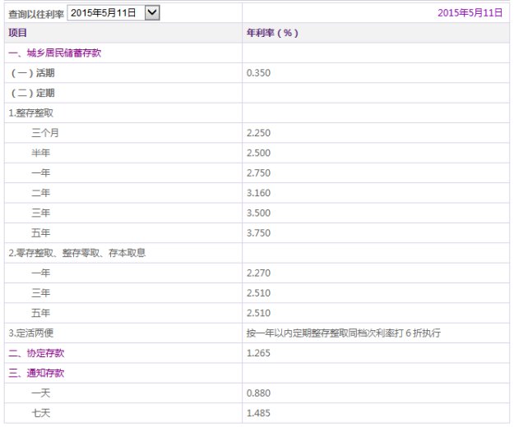The height and width of the screenshot is (427, 514).
Task: Click the 年利率（%） column header
Action: click(272, 33)
